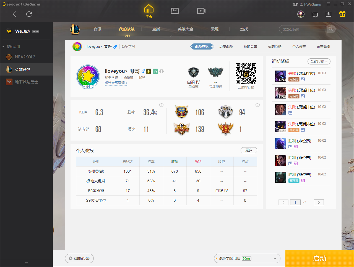Image resolution: width=354 pixels, height=267 pixels.
Task: Select 地下城与勇士 in the sidebar
Action: point(26,82)
